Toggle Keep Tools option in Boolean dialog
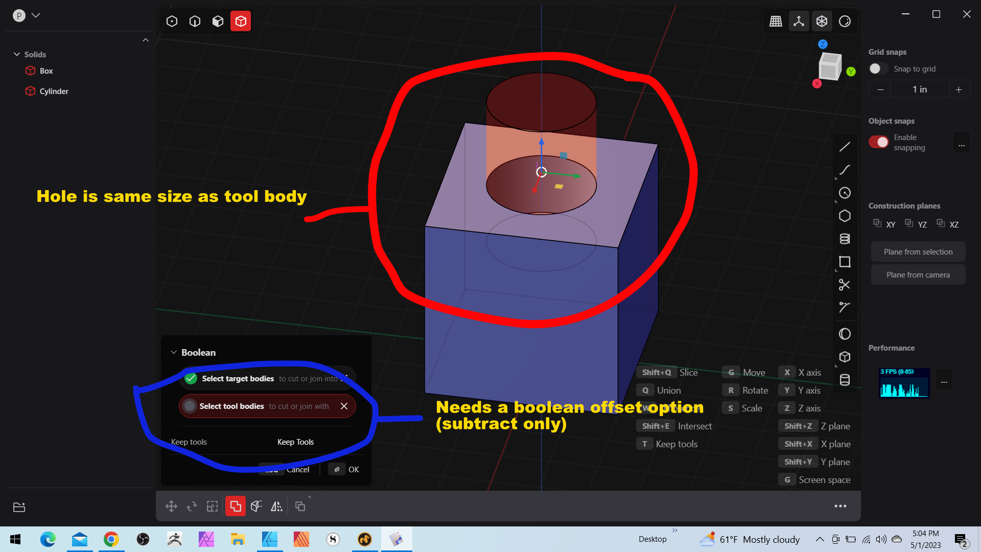This screenshot has width=981, height=552. 295,442
